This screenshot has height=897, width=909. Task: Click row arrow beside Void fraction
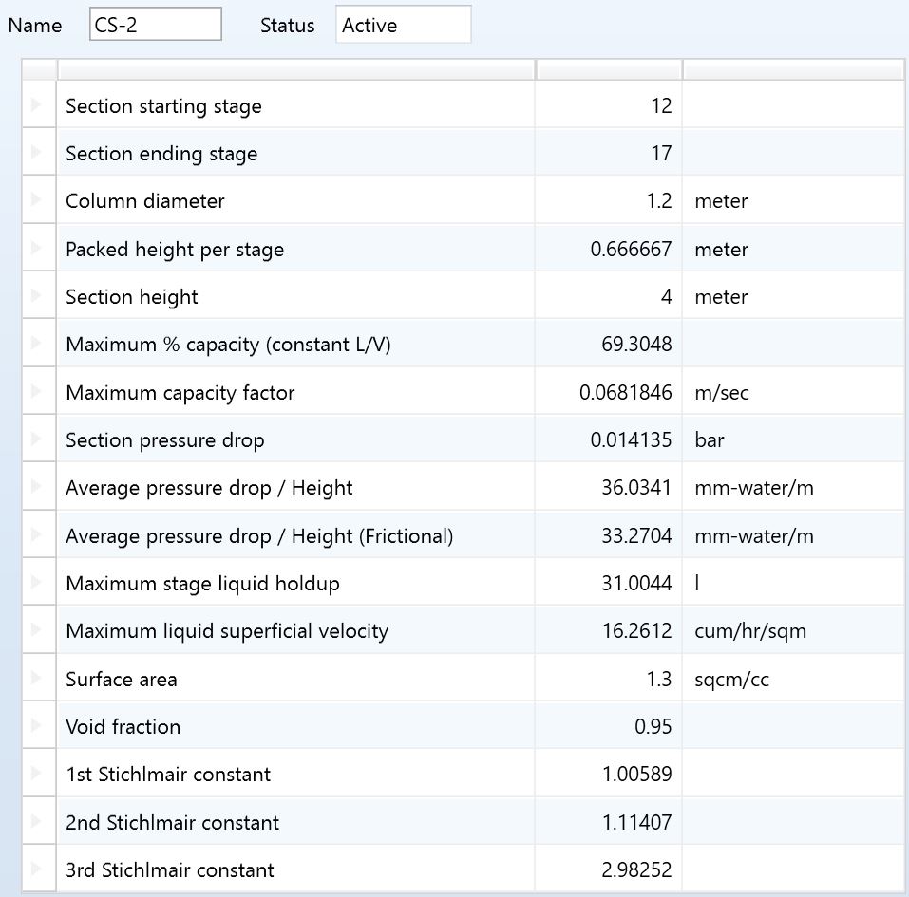[x=37, y=726]
